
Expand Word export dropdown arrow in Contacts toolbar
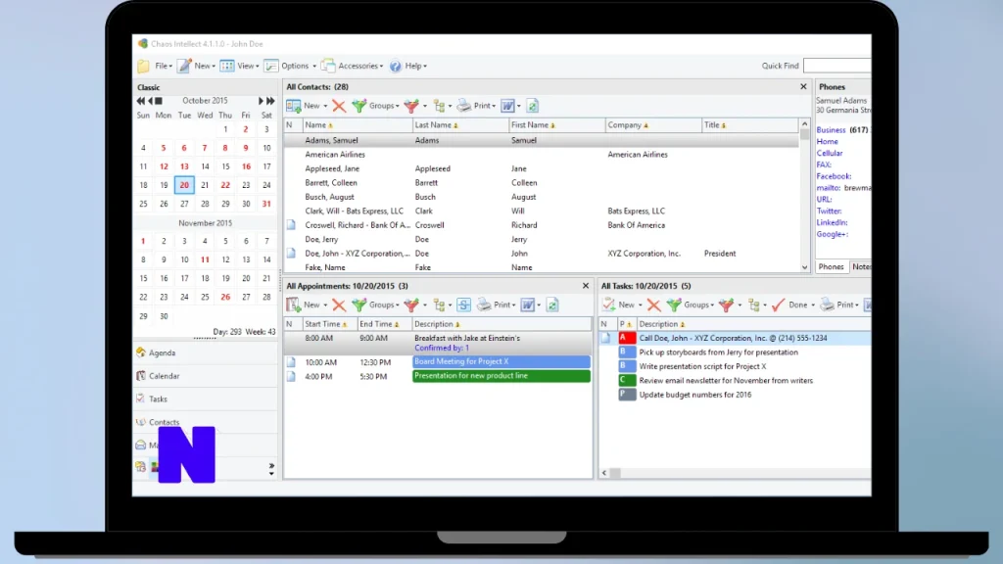519,106
